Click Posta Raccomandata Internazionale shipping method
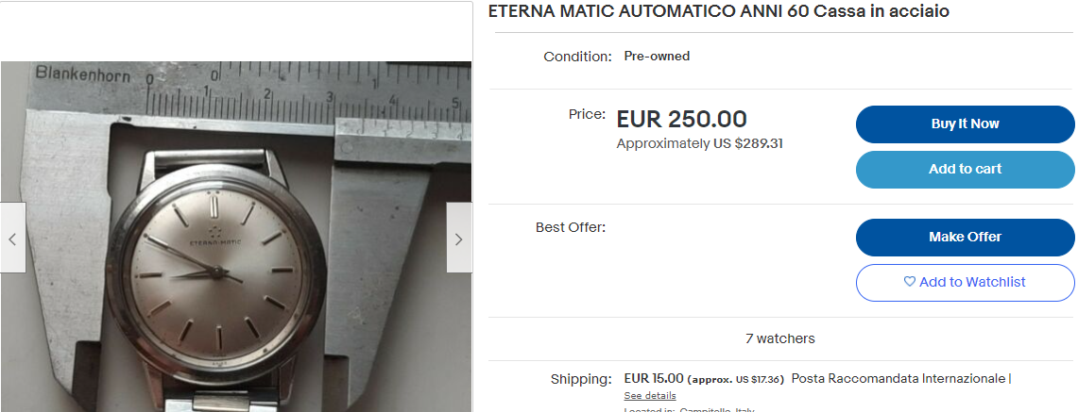 [x=898, y=378]
